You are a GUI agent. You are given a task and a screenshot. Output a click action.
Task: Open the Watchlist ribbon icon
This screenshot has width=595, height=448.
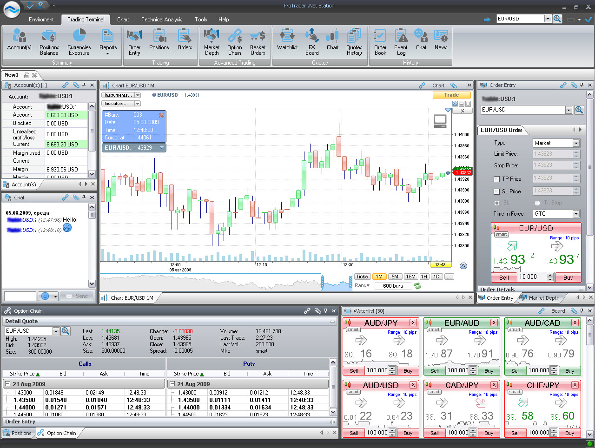pos(287,40)
